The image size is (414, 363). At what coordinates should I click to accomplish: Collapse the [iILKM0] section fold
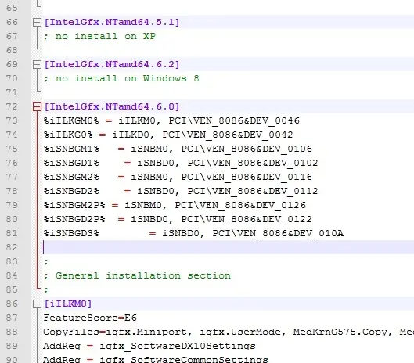click(37, 304)
